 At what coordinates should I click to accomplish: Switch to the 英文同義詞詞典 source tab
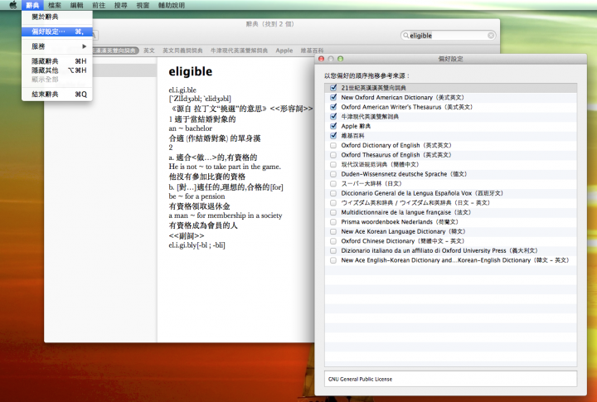[182, 51]
